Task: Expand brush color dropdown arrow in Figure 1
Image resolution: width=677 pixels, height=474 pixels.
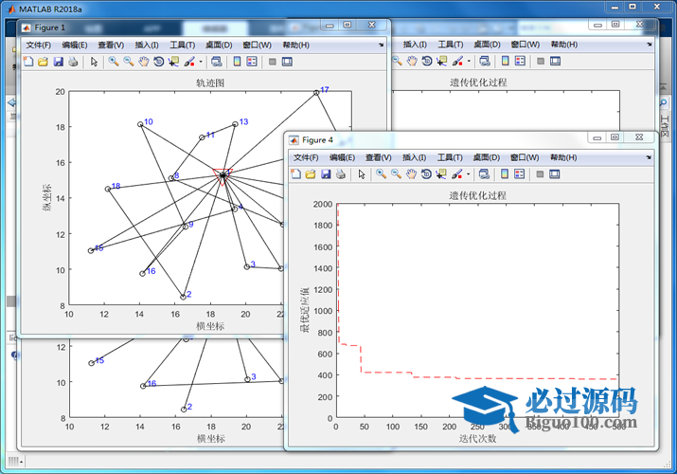Action: (200, 62)
